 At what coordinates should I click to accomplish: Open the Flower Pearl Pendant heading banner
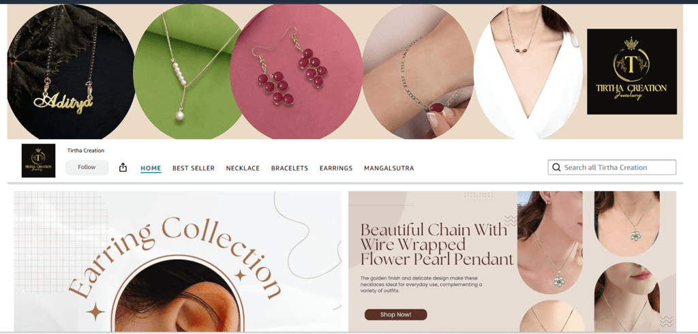[512, 262]
